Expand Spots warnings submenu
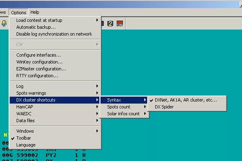 pyautogui.click(x=55, y=93)
